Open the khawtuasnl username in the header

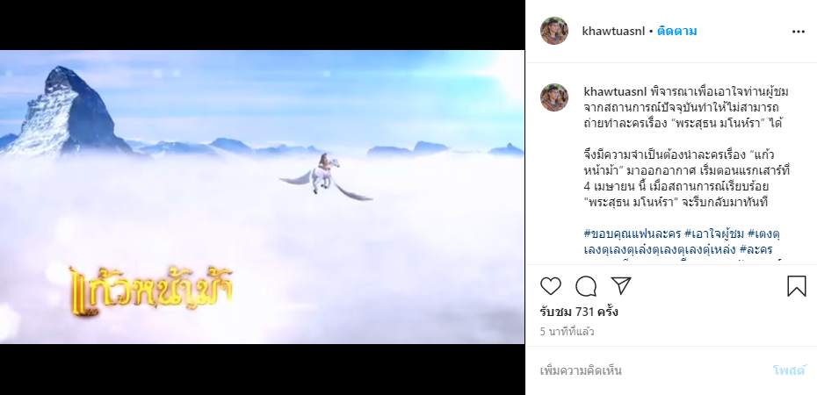click(613, 32)
